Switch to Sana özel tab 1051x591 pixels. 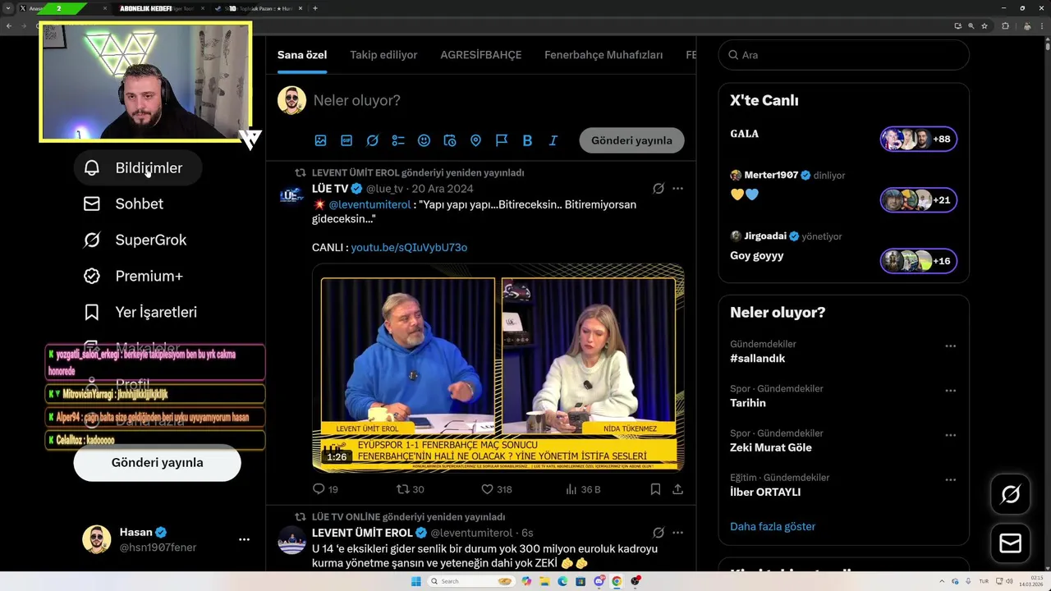[x=302, y=55]
